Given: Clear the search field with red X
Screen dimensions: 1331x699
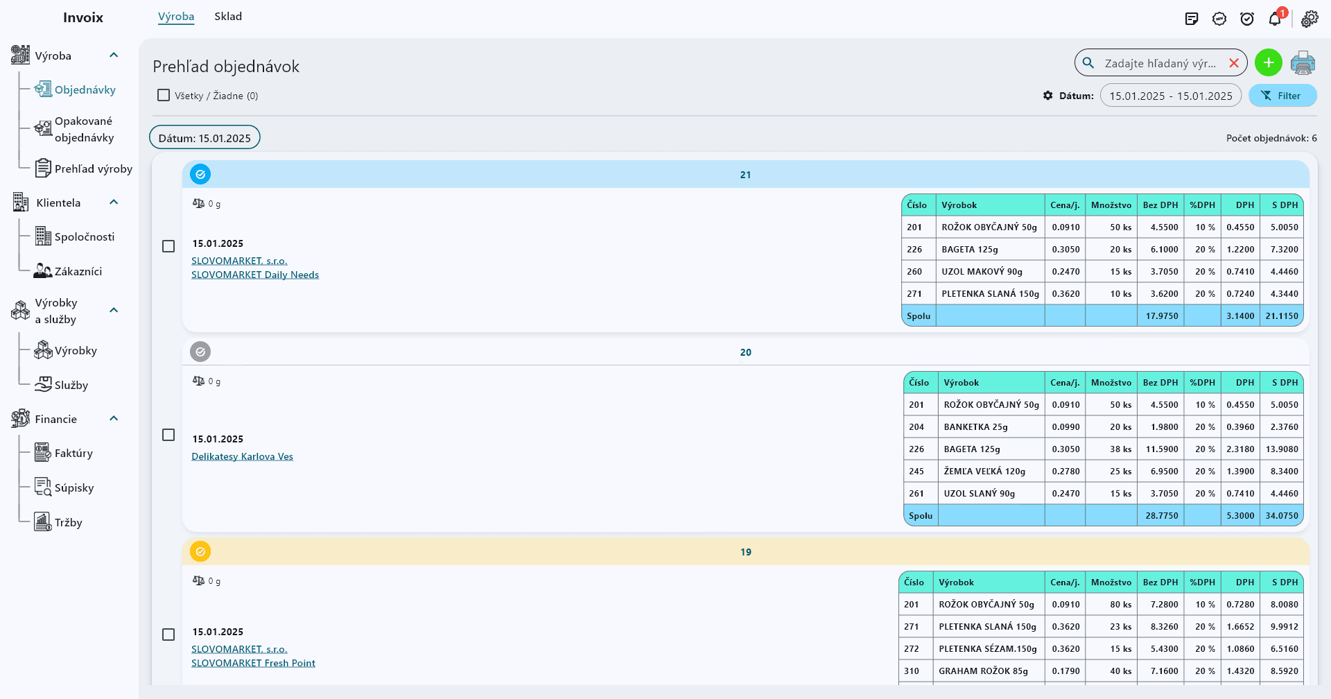Looking at the screenshot, I should point(1234,63).
